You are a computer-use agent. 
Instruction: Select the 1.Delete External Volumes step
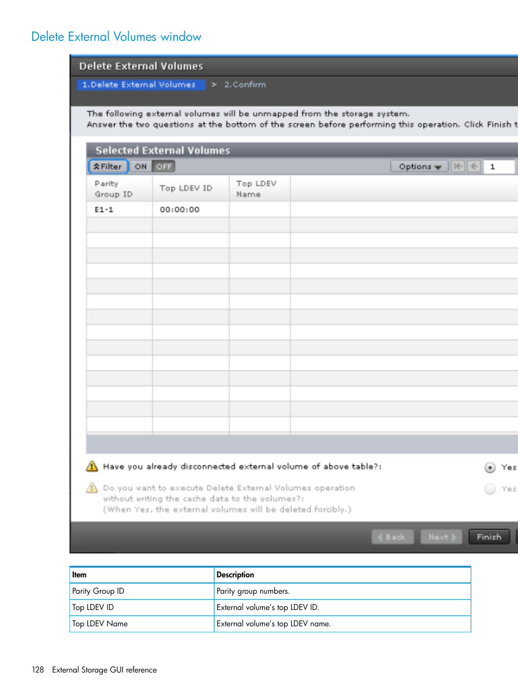pos(141,84)
